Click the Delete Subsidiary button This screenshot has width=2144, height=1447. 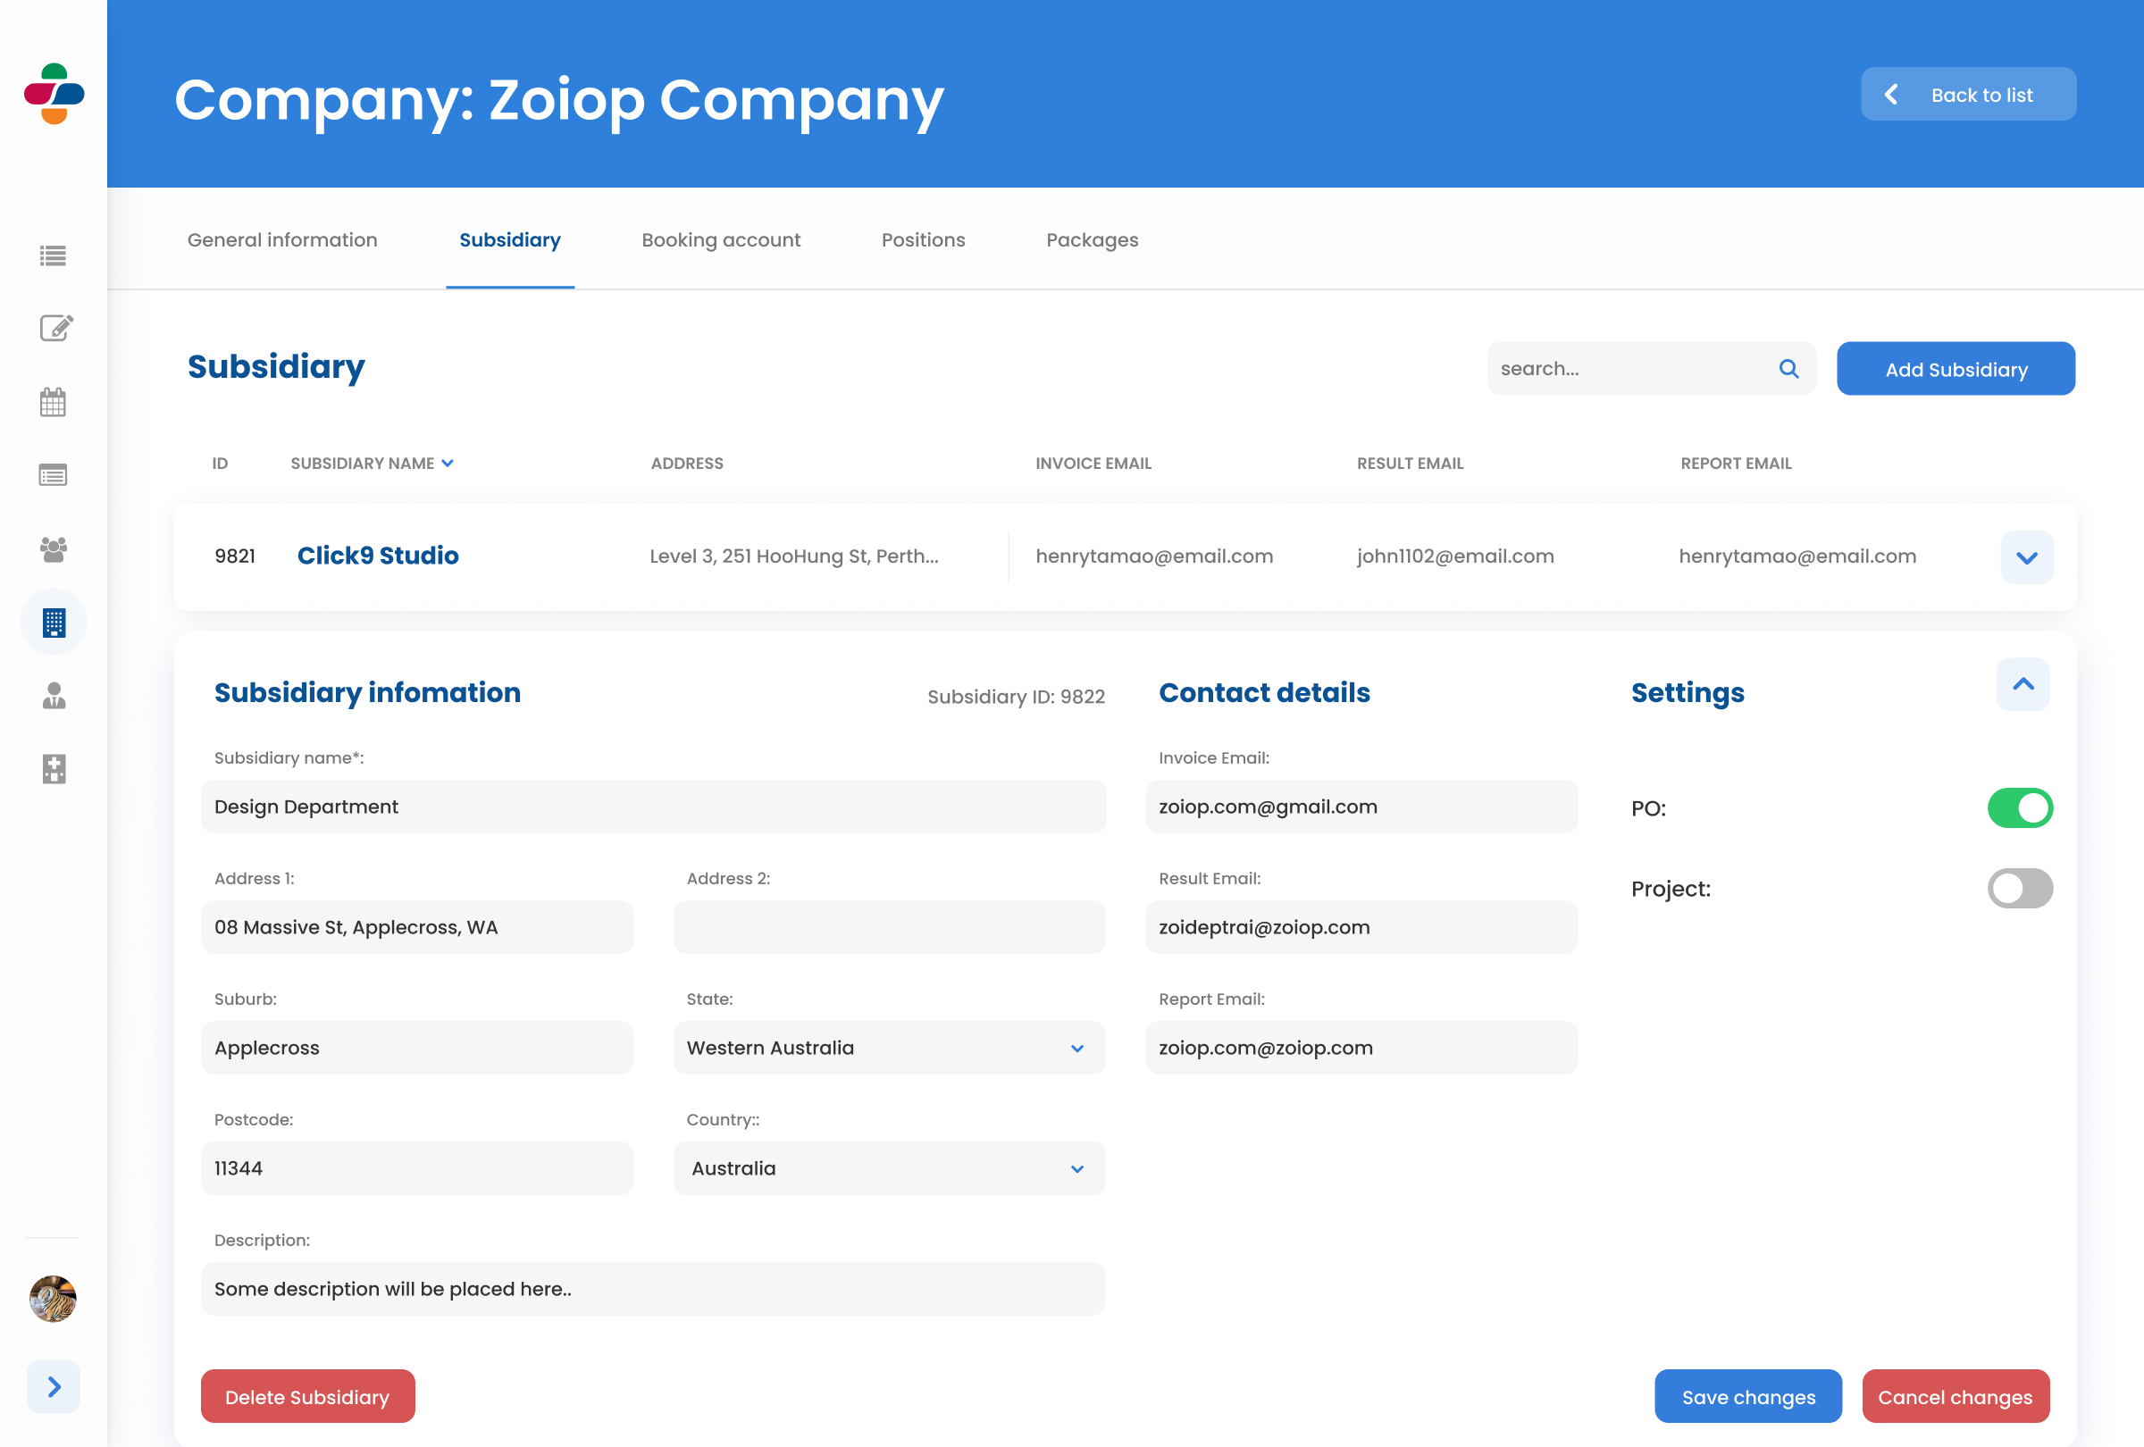307,1396
